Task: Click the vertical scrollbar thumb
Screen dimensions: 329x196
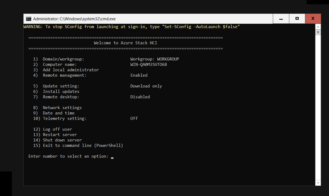Action: tap(318, 32)
